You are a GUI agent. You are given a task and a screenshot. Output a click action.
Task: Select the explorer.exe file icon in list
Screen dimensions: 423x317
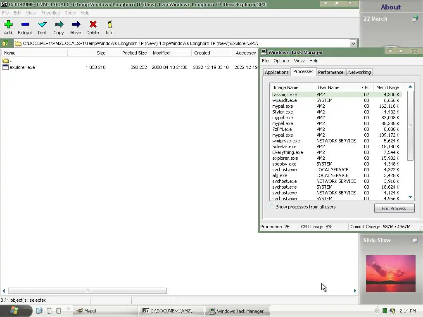6,67
